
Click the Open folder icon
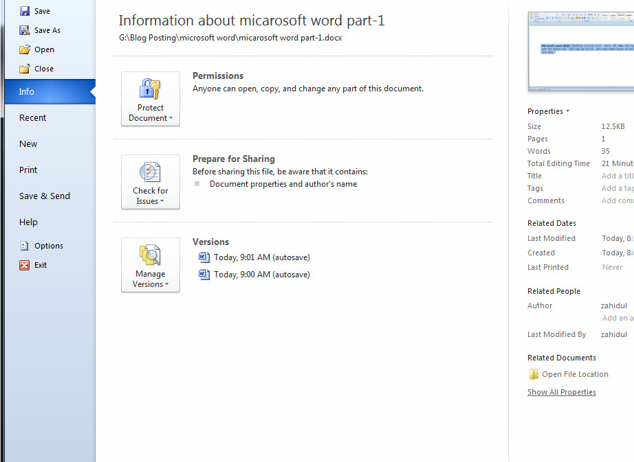pos(25,49)
